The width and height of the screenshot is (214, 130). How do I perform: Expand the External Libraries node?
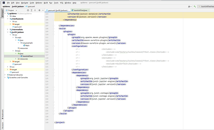pos(5,75)
